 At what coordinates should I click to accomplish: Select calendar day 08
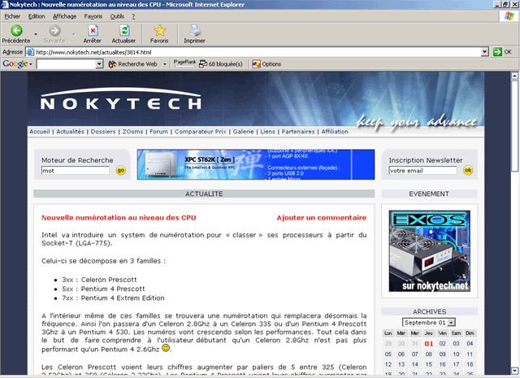(429, 354)
